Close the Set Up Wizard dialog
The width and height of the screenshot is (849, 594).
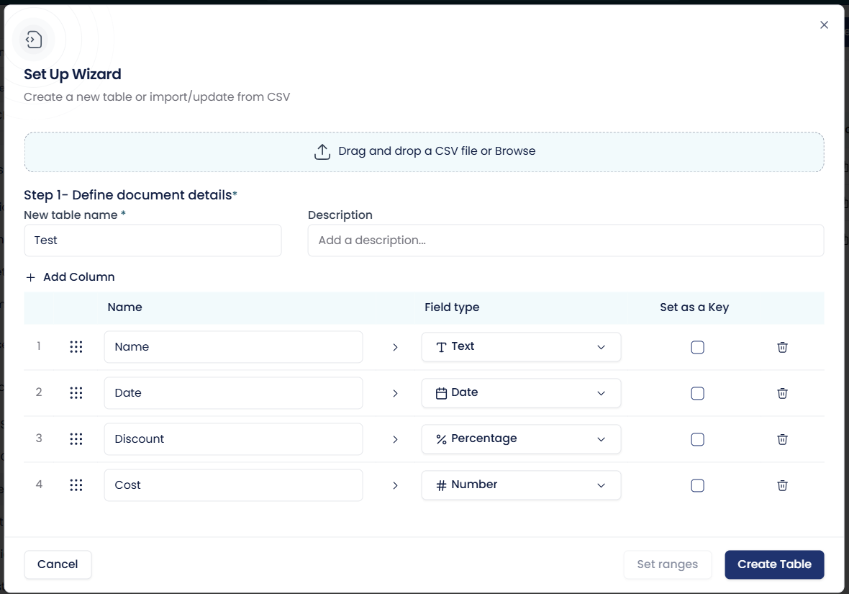click(824, 25)
